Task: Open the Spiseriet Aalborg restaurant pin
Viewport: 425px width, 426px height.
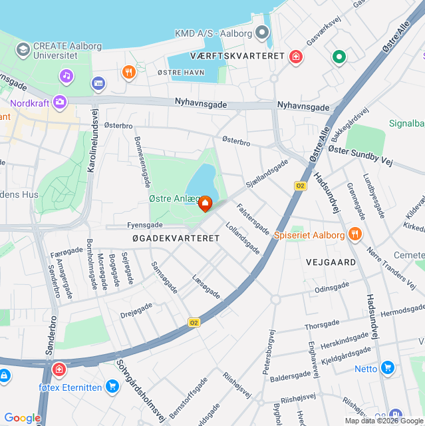Action: [x=355, y=234]
